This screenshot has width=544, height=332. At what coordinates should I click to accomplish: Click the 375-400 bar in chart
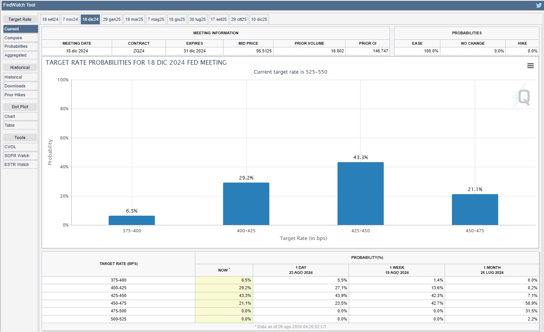132,220
